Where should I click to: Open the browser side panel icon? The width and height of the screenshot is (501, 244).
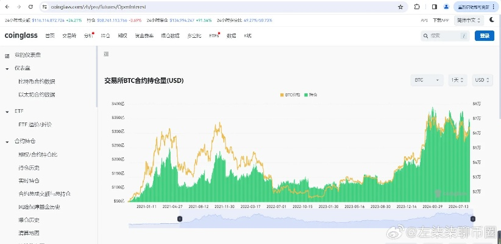[x=434, y=7]
